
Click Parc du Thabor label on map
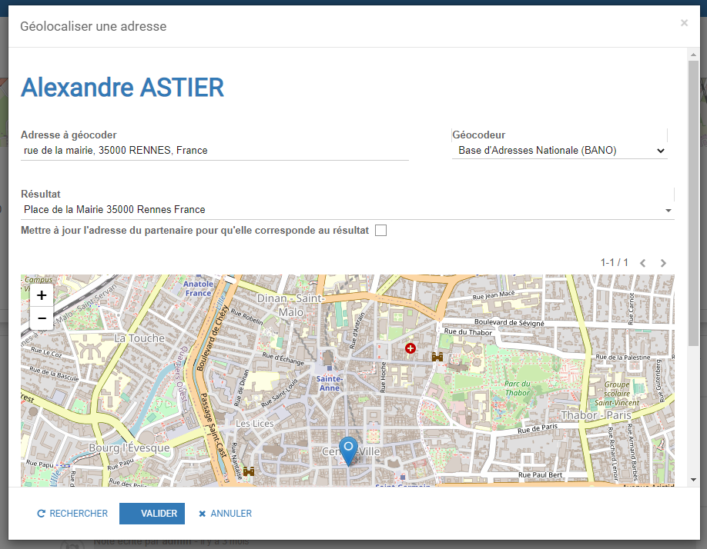pyautogui.click(x=518, y=388)
